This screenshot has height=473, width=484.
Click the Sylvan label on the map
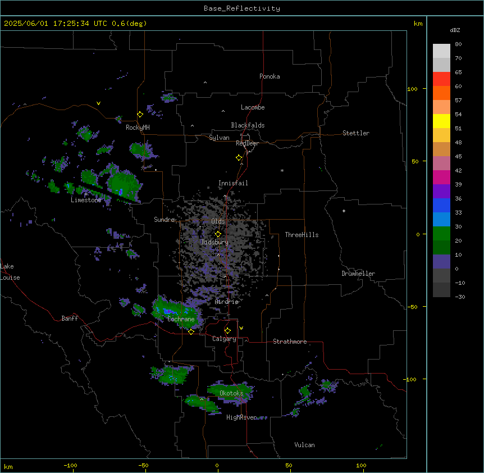click(x=219, y=138)
